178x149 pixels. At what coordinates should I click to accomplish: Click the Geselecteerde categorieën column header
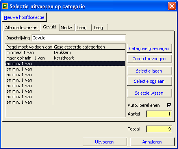point(89,47)
